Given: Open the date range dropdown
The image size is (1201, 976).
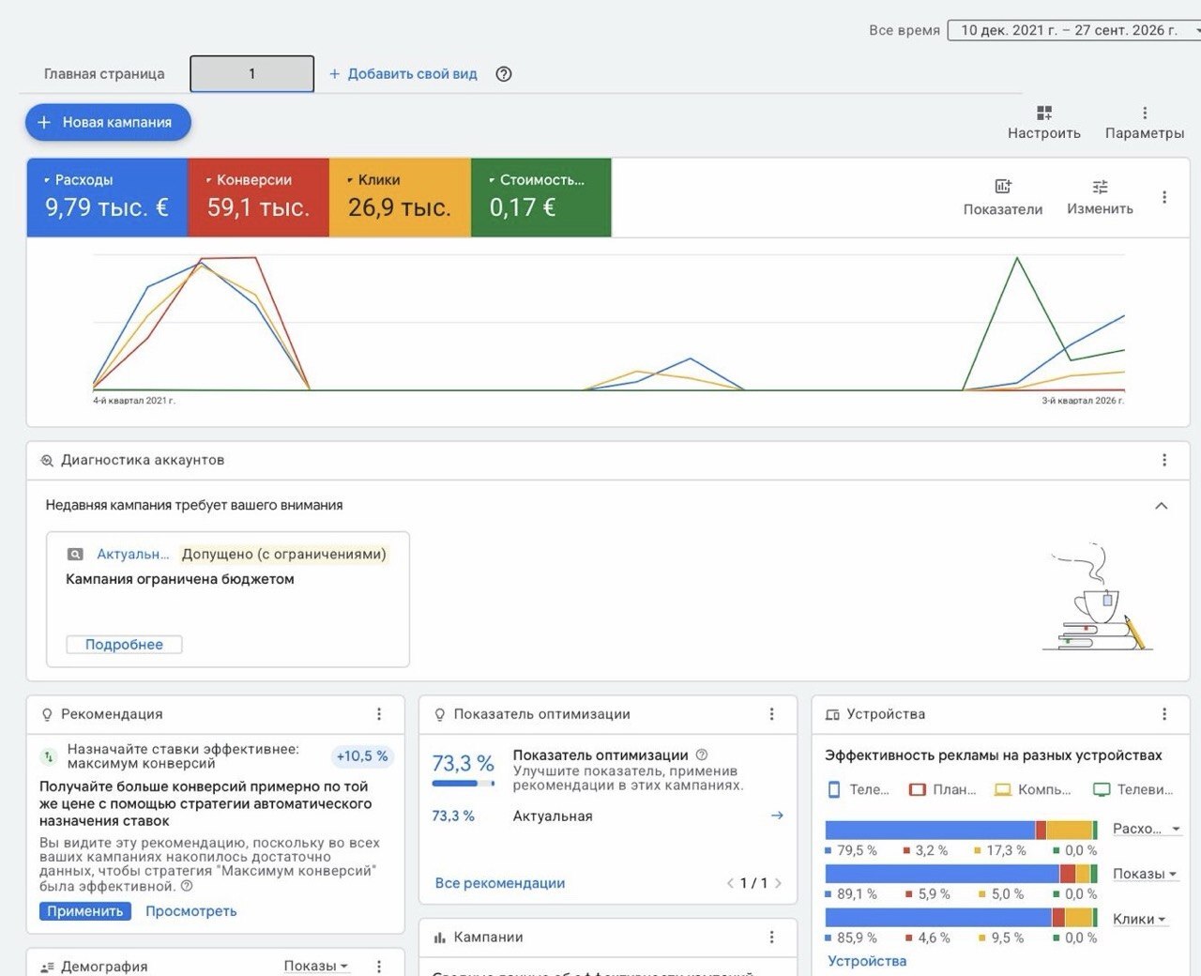Looking at the screenshot, I should pos(1075,30).
